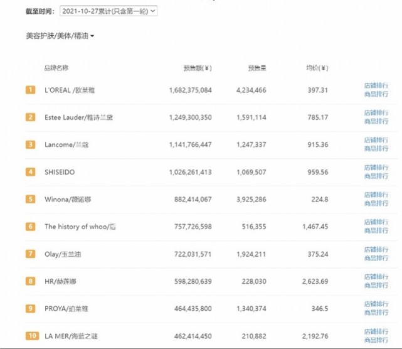Click rank badge 9 icon

pyautogui.click(x=31, y=308)
